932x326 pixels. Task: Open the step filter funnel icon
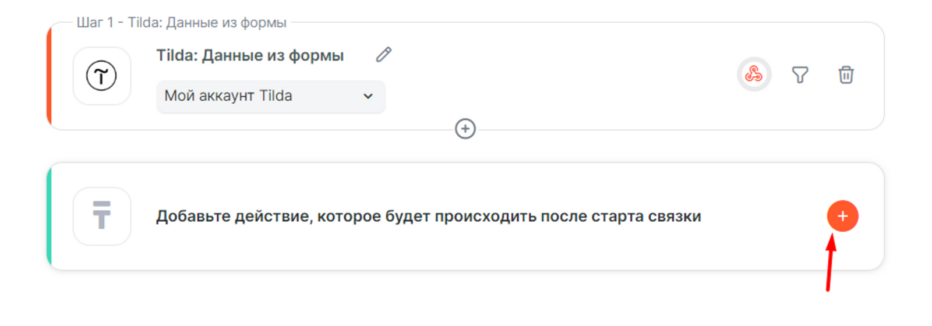[800, 75]
